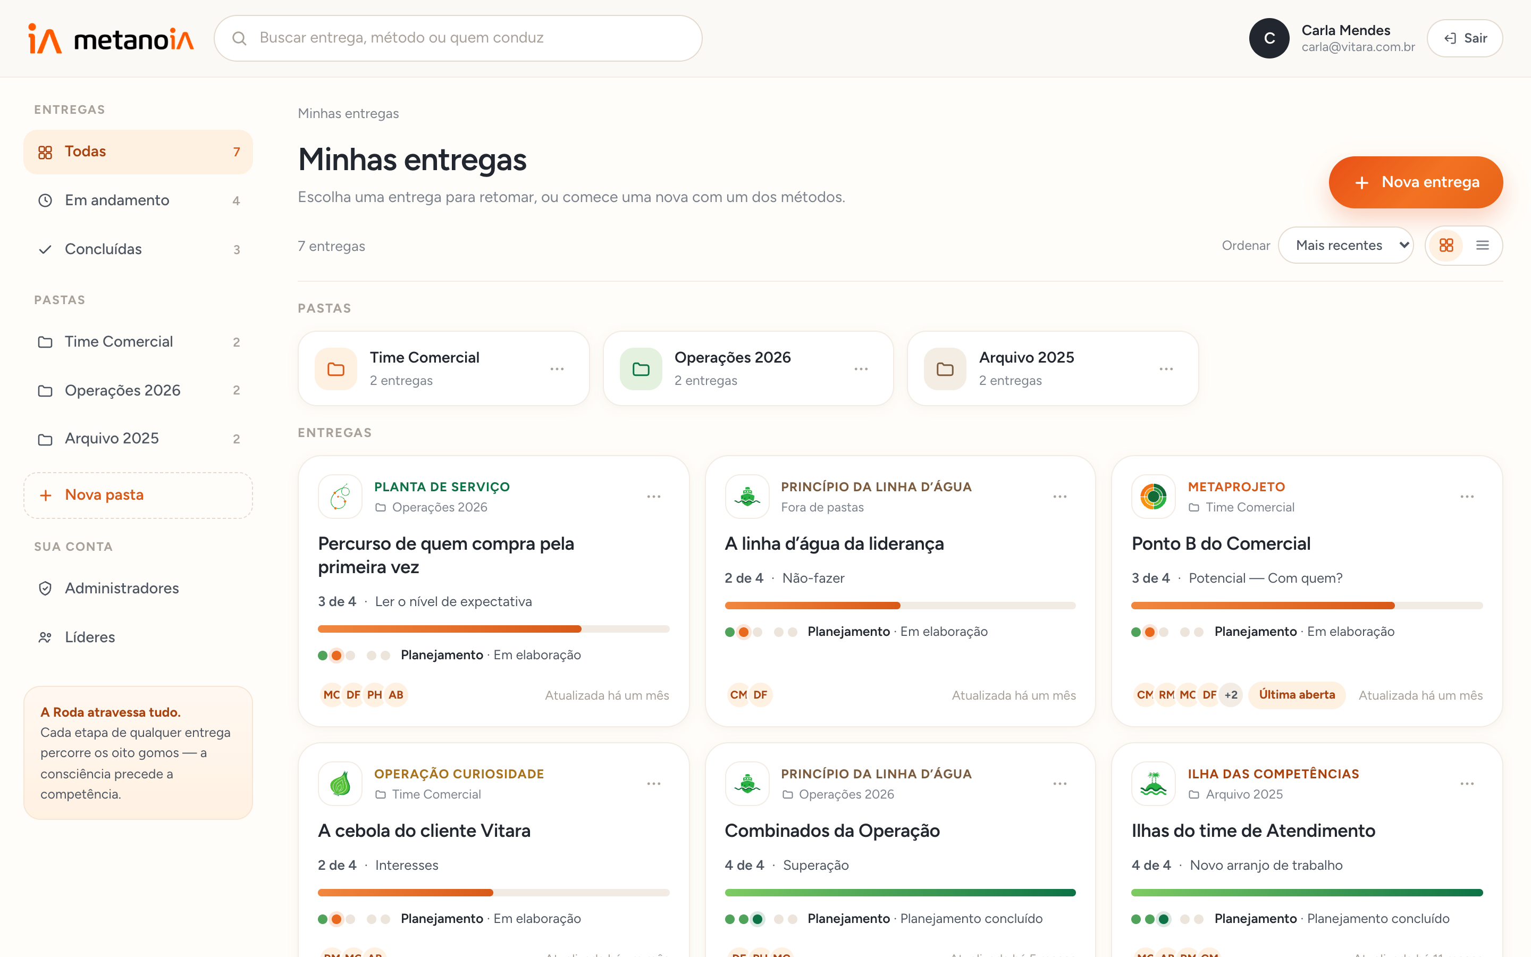Click the ship icon on Combinados da Operação
1531x957 pixels.
tap(746, 784)
